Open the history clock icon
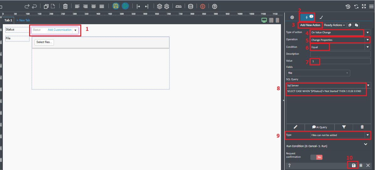The height and width of the screenshot is (170, 375). tap(348, 7)
